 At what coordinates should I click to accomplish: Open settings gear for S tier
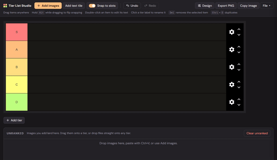pos(232,32)
